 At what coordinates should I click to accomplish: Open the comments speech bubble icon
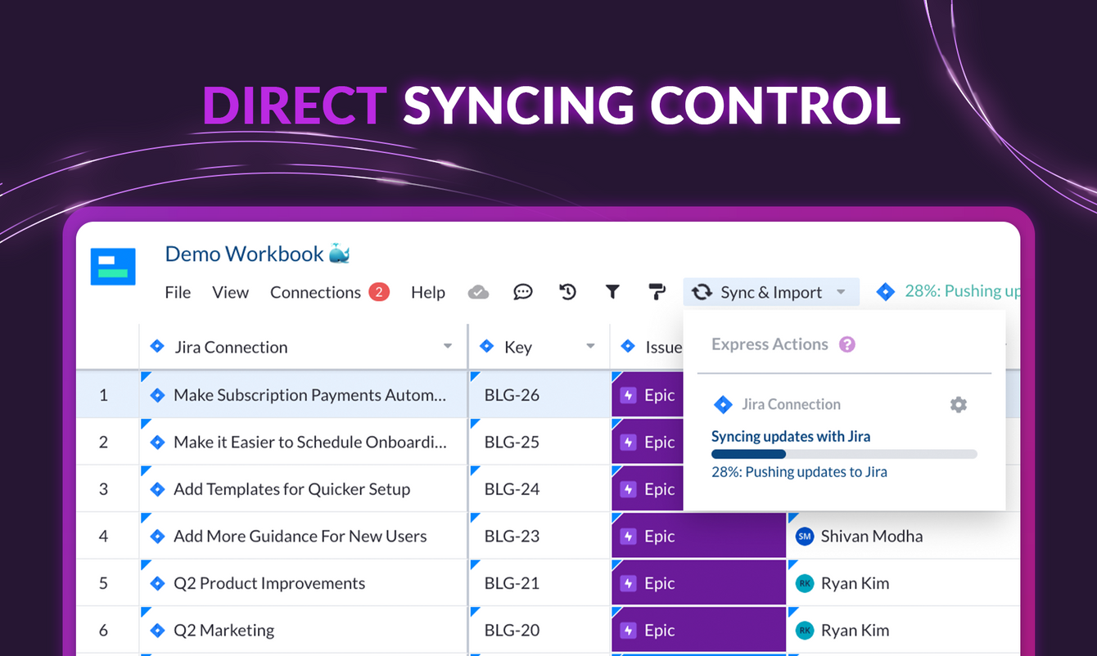tap(523, 292)
